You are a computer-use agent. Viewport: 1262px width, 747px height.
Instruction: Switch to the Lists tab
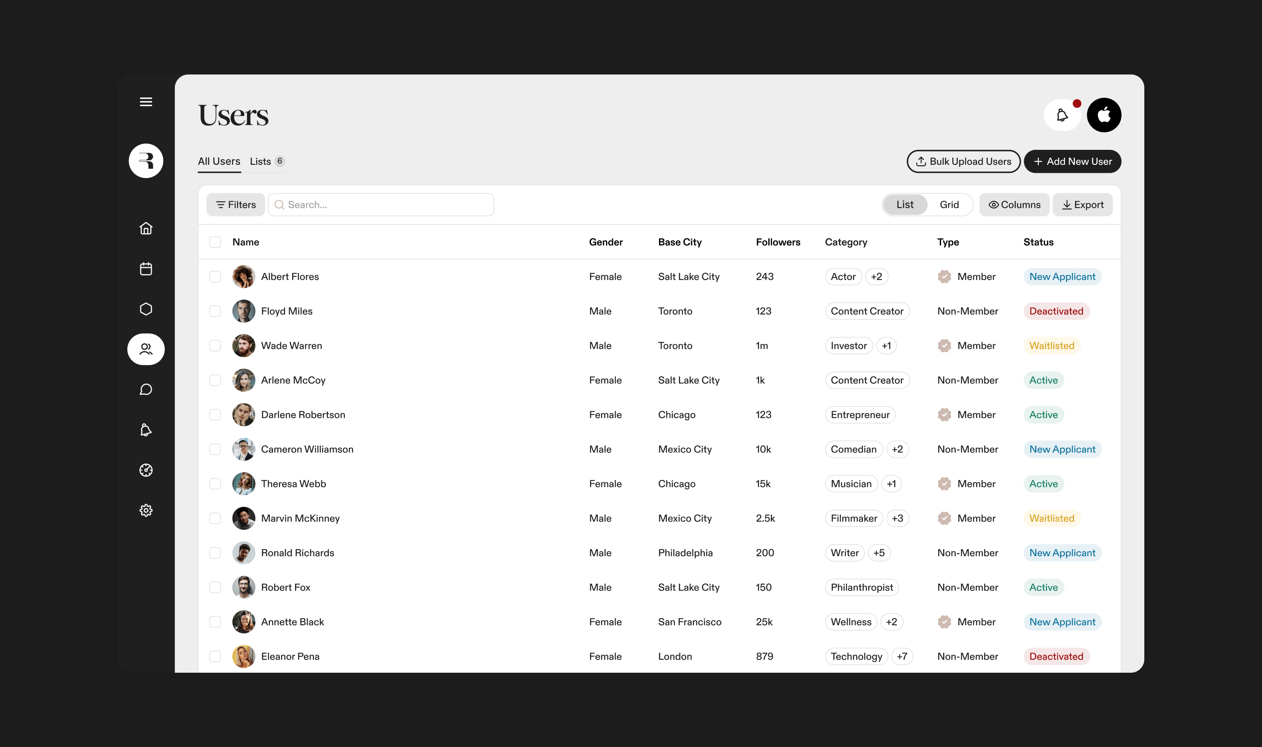click(261, 161)
